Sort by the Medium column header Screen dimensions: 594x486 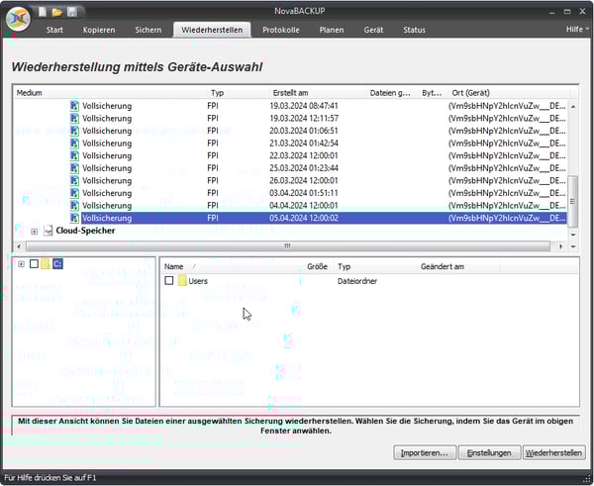[x=111, y=93]
